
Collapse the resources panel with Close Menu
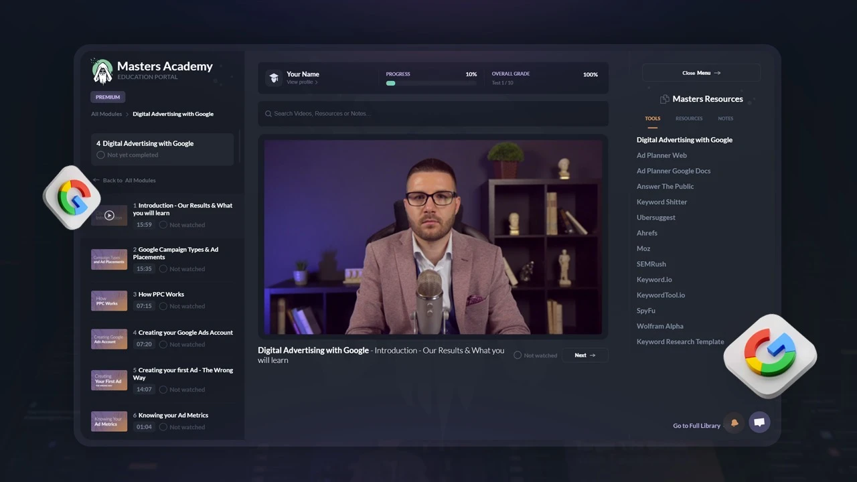pos(701,73)
